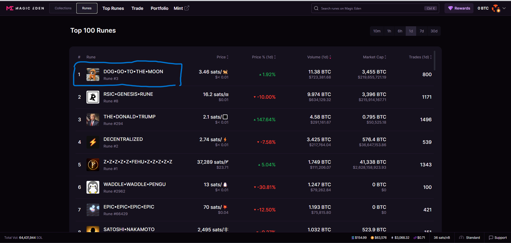Click the Z•Z•Z•Z•Z•FEHU rune icon
Image resolution: width=511 pixels, height=243 pixels.
[93, 165]
